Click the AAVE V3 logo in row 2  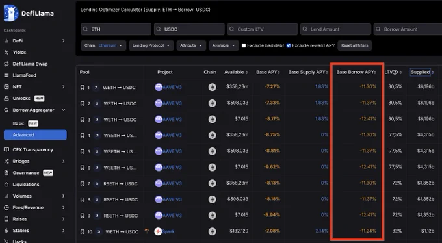[x=159, y=103]
